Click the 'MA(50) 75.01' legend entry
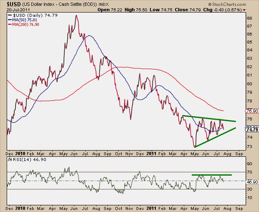The image size is (259, 212). [25, 20]
